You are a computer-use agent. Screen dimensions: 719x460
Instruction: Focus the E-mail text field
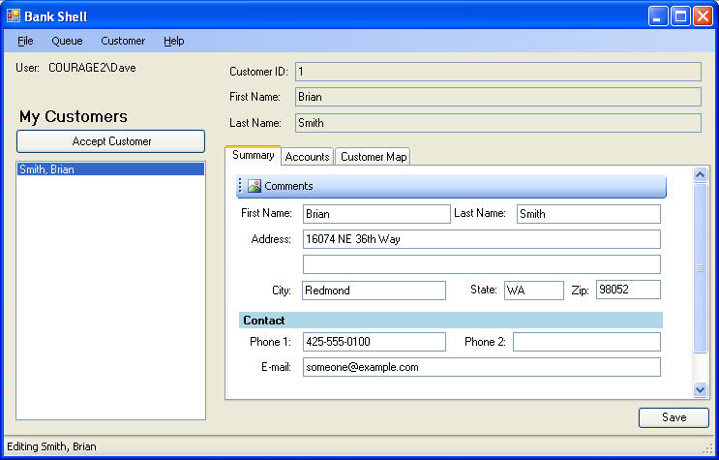481,367
